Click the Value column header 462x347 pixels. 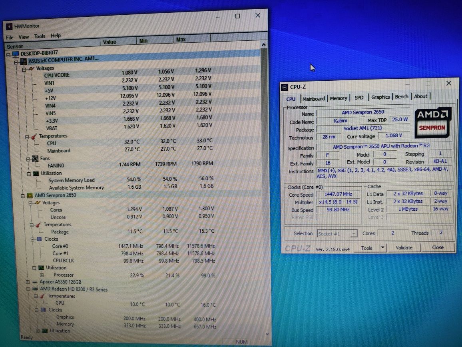click(x=118, y=42)
